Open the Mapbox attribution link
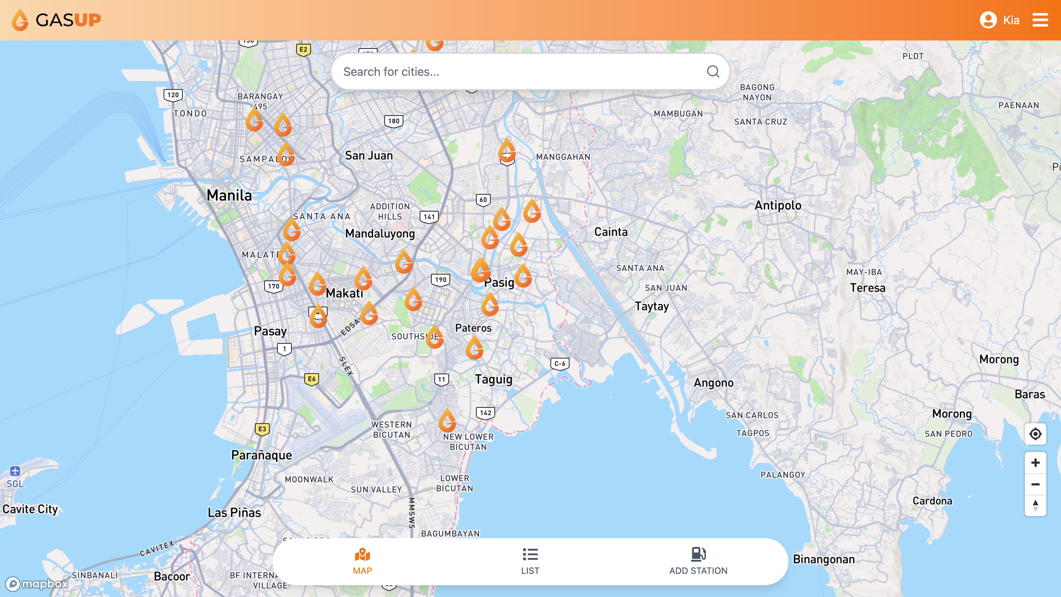 click(x=37, y=584)
